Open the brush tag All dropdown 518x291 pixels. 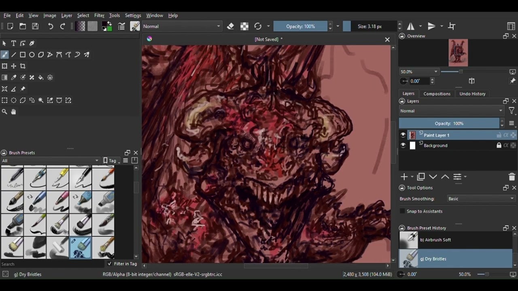click(50, 160)
